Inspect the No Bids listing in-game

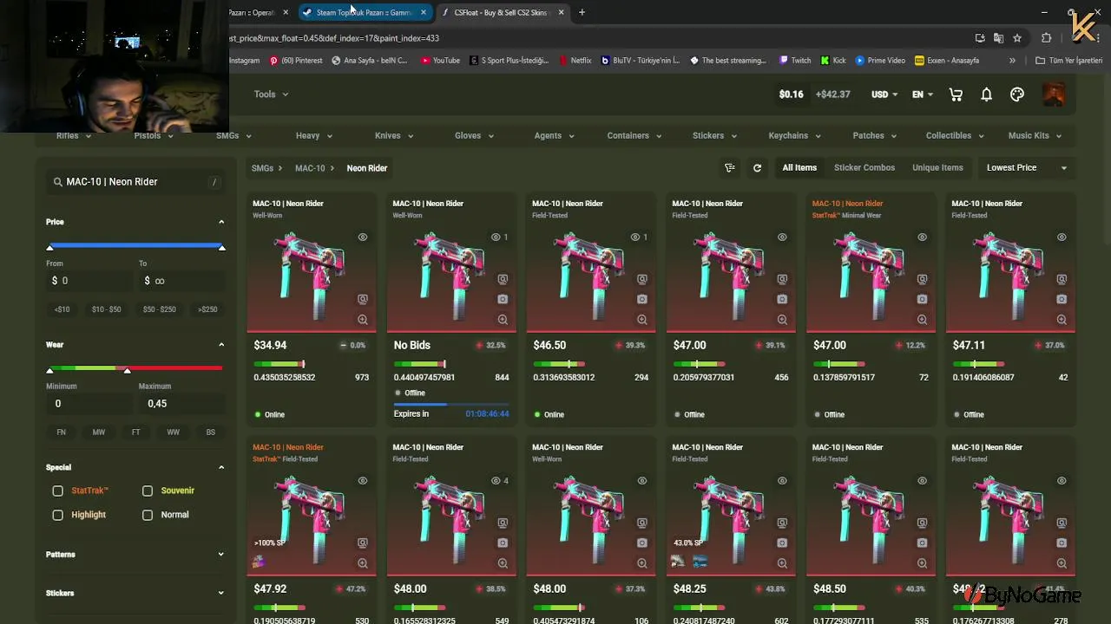click(503, 279)
